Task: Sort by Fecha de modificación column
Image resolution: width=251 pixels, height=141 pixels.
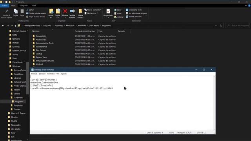Action: click(85, 31)
